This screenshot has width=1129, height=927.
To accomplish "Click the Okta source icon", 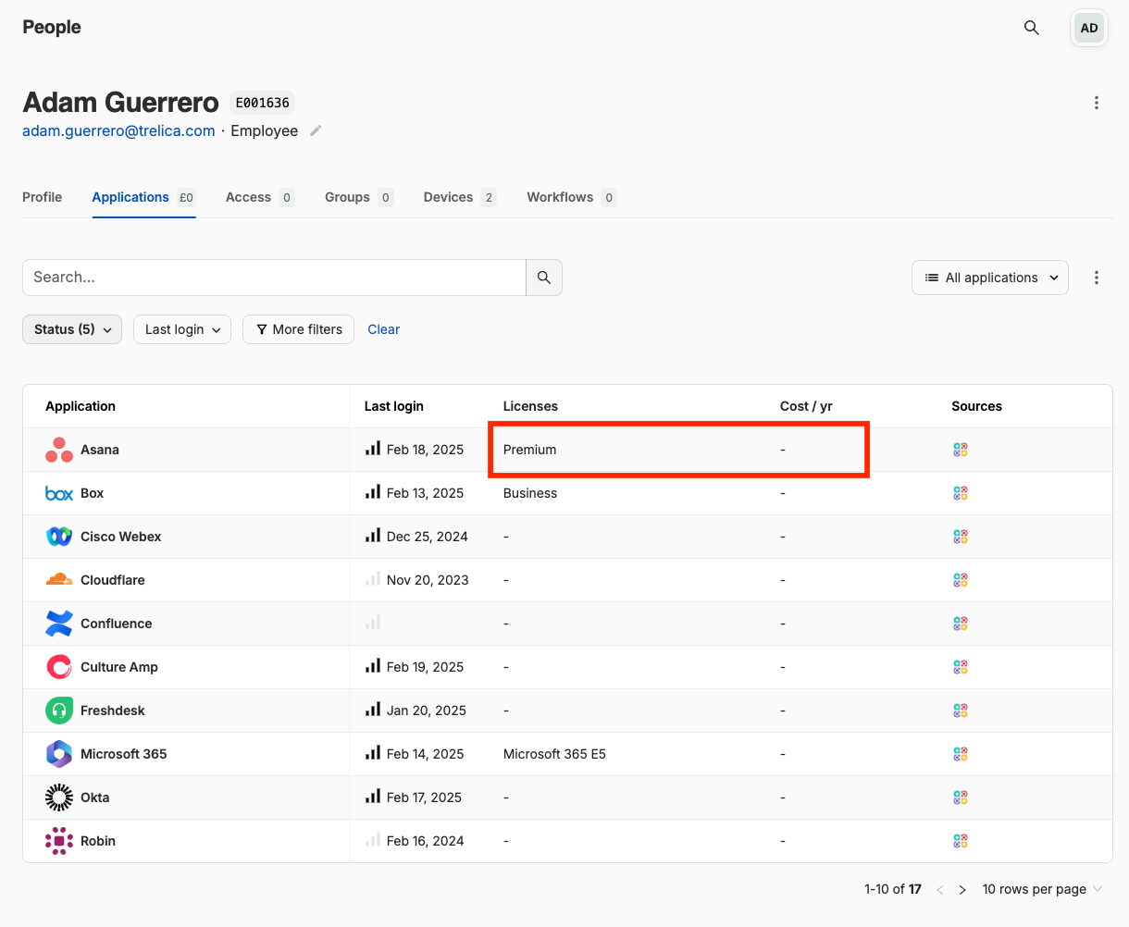I will 961,797.
